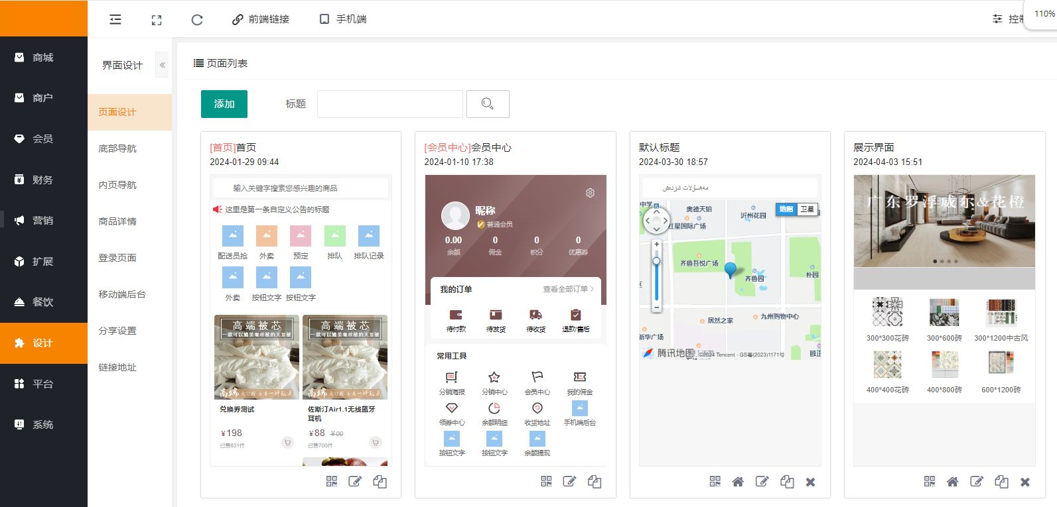This screenshot has height=507, width=1057.
Task: Click the map zoom slider handle
Action: [x=656, y=261]
